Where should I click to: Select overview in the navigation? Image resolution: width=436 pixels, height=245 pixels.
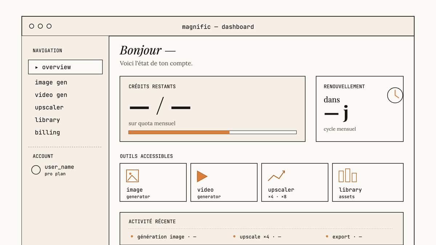tap(65, 67)
